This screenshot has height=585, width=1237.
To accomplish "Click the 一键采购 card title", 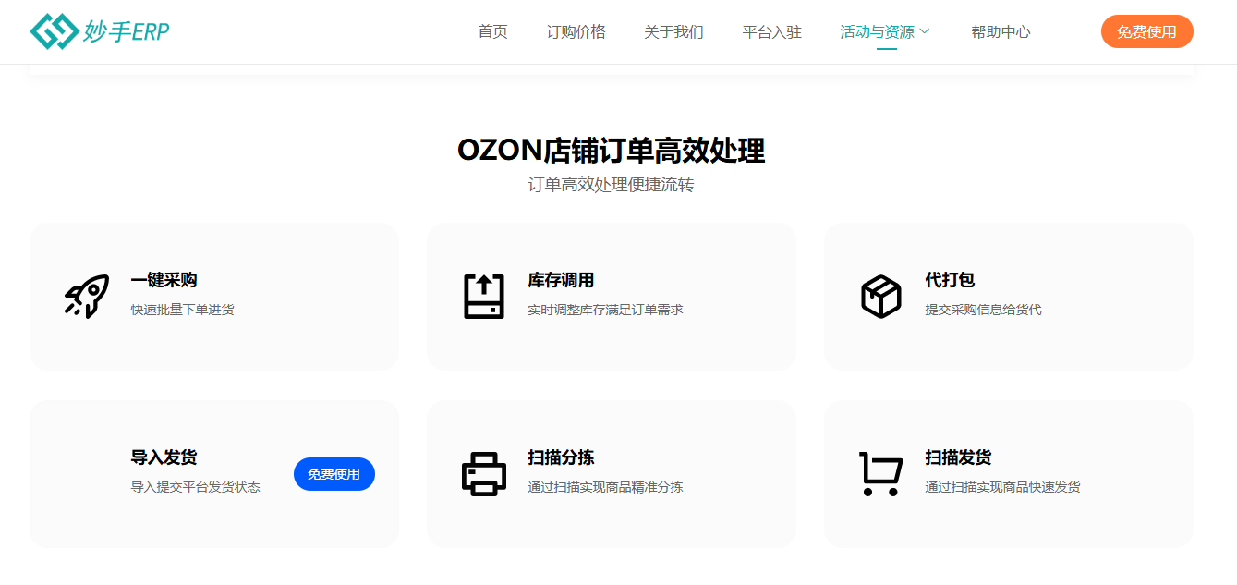I will [x=164, y=280].
